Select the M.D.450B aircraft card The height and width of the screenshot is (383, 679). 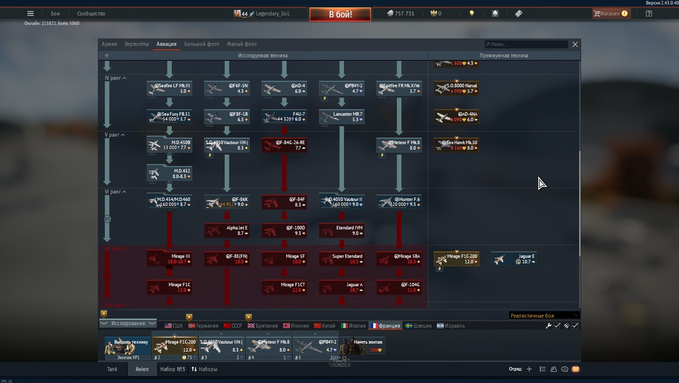(170, 145)
